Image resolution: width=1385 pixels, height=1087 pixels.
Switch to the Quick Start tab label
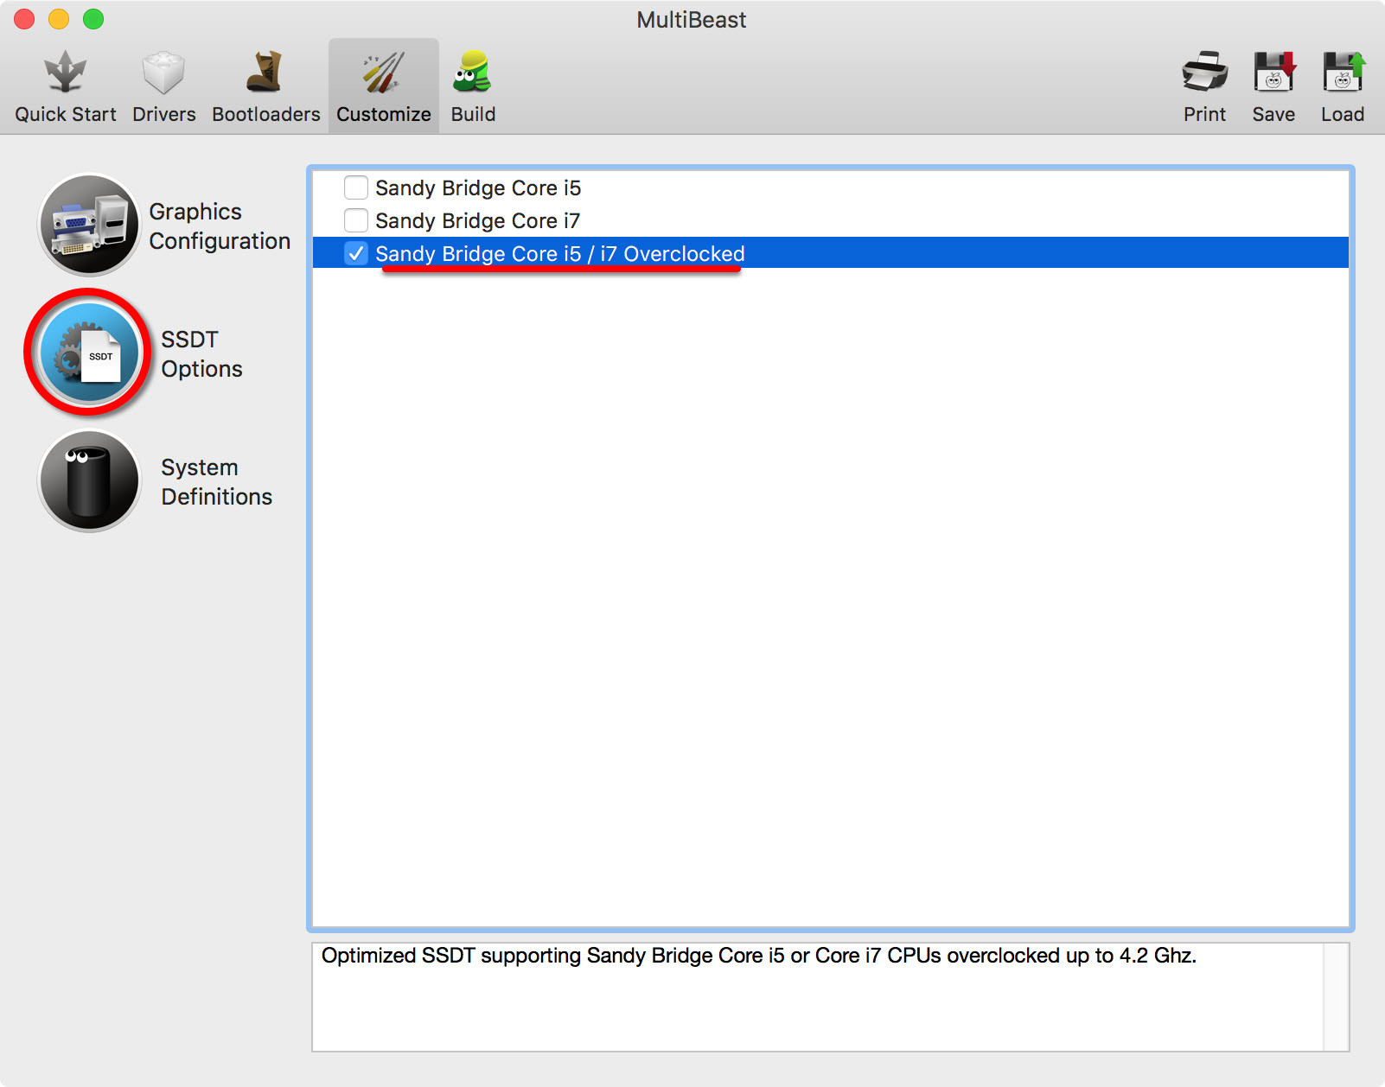click(x=66, y=114)
